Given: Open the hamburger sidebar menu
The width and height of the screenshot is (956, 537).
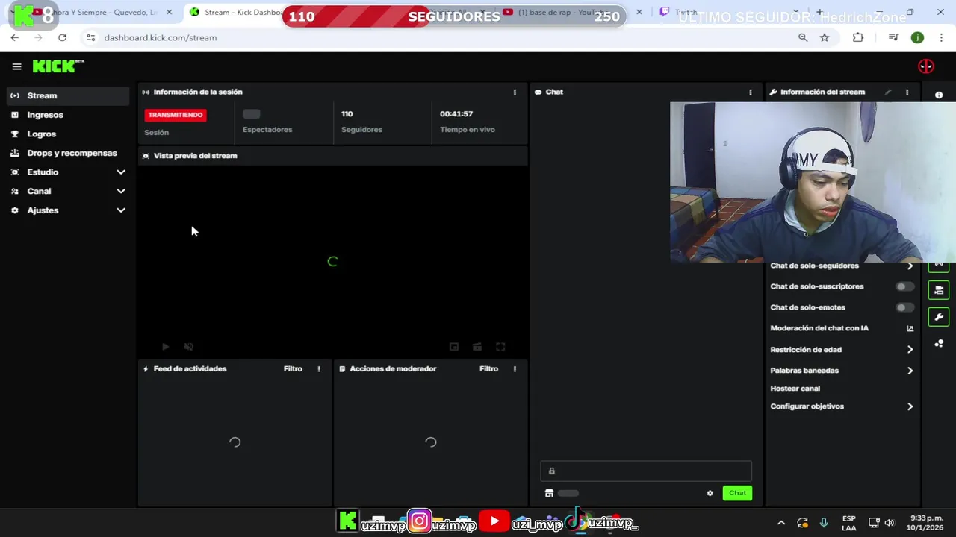Looking at the screenshot, I should pos(16,66).
